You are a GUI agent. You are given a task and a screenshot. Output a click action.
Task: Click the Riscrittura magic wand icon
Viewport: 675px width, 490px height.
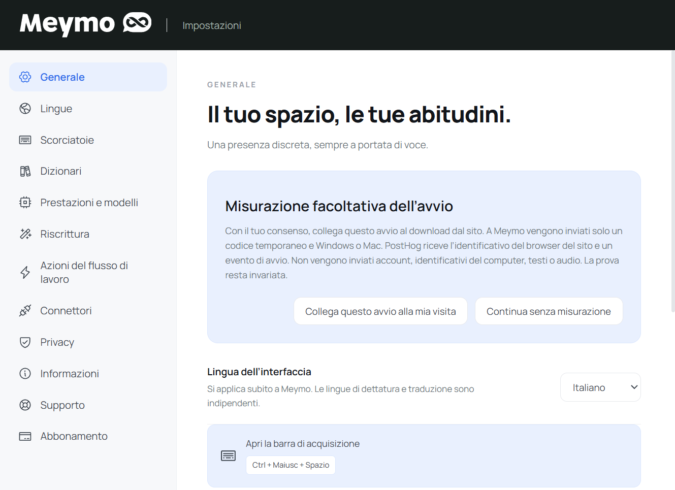pos(25,234)
